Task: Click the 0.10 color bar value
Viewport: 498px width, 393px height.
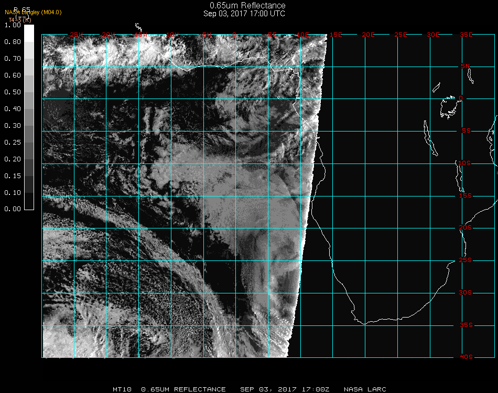Action: pos(13,193)
